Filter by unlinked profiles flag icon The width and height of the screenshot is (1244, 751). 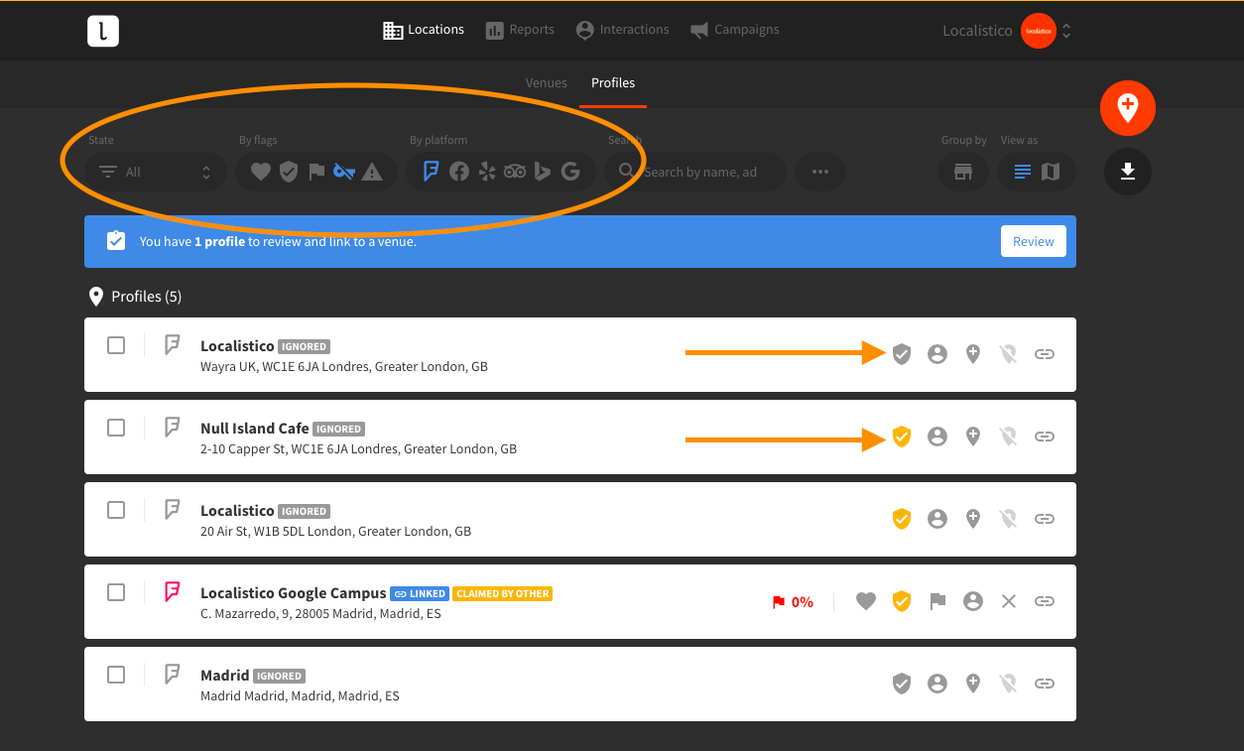(344, 172)
